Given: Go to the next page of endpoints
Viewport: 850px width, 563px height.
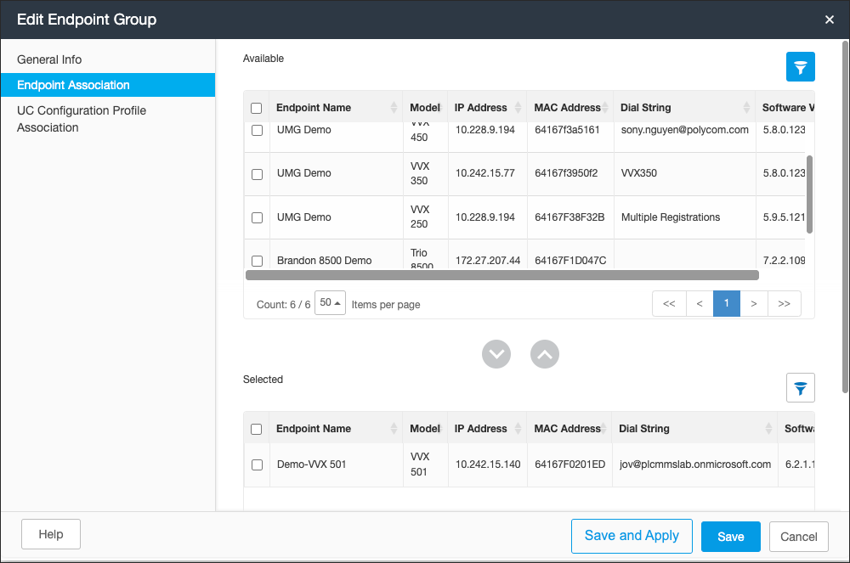Looking at the screenshot, I should (x=754, y=303).
